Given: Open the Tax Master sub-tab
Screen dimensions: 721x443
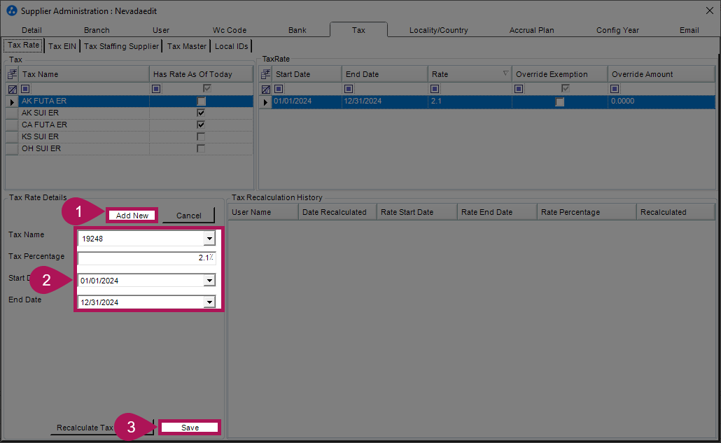Looking at the screenshot, I should click(x=187, y=46).
